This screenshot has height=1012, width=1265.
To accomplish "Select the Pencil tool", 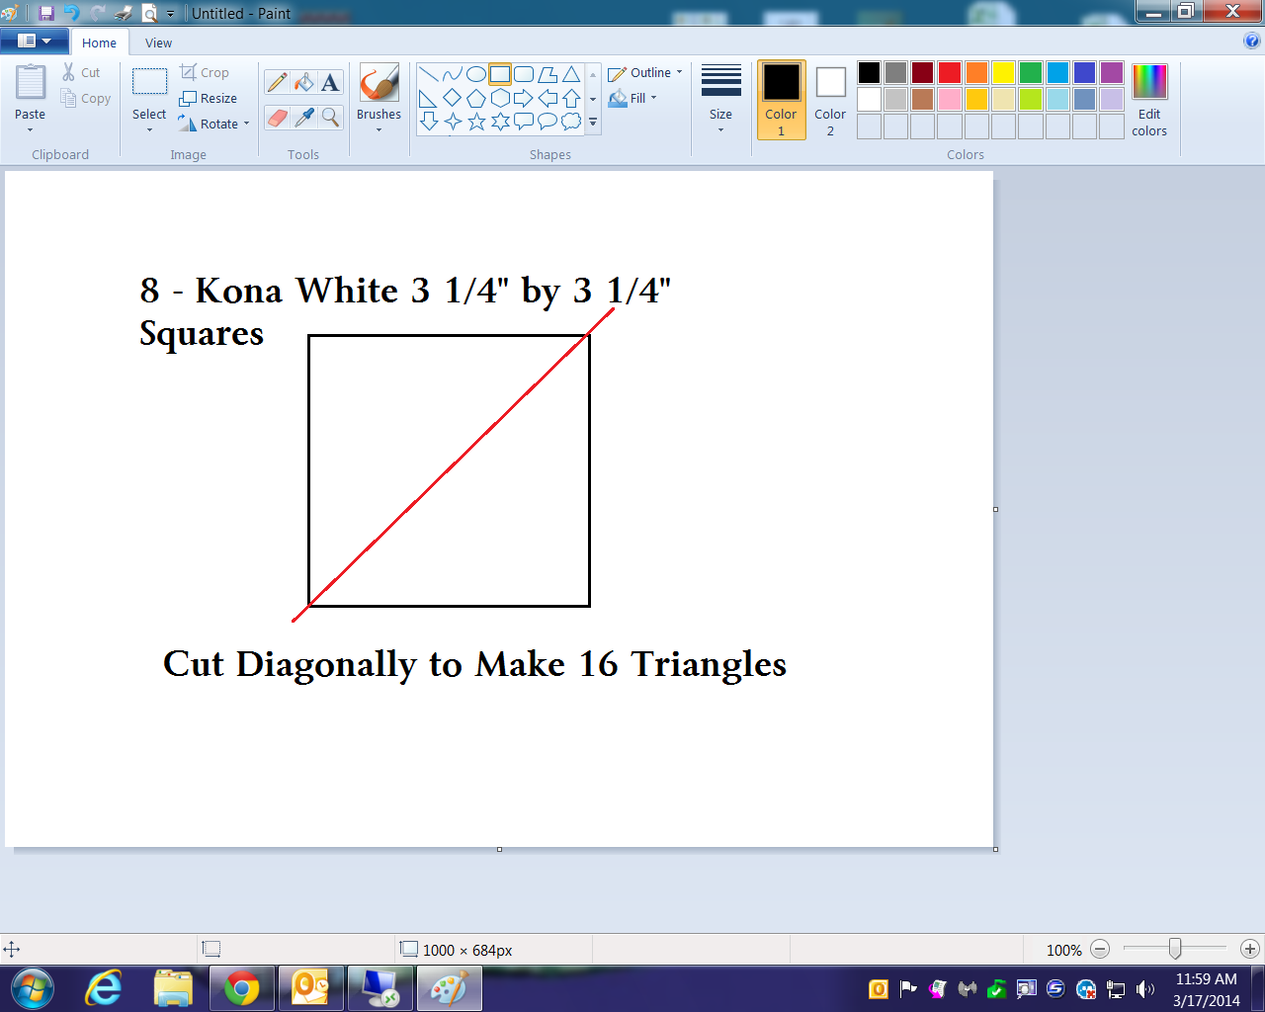I will click(x=277, y=81).
